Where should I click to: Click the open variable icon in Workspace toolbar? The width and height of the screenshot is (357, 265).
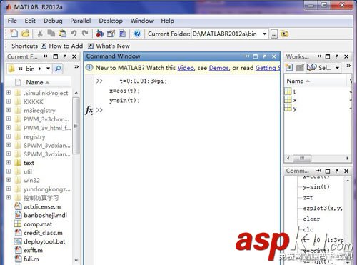pyautogui.click(x=301, y=68)
